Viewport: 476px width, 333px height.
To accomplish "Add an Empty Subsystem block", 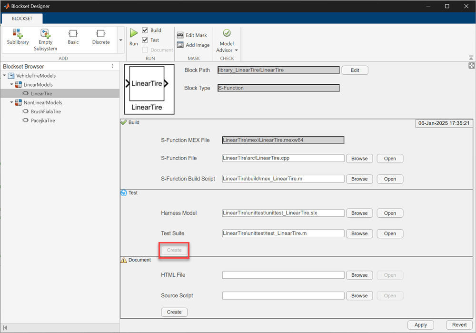I will coord(46,39).
